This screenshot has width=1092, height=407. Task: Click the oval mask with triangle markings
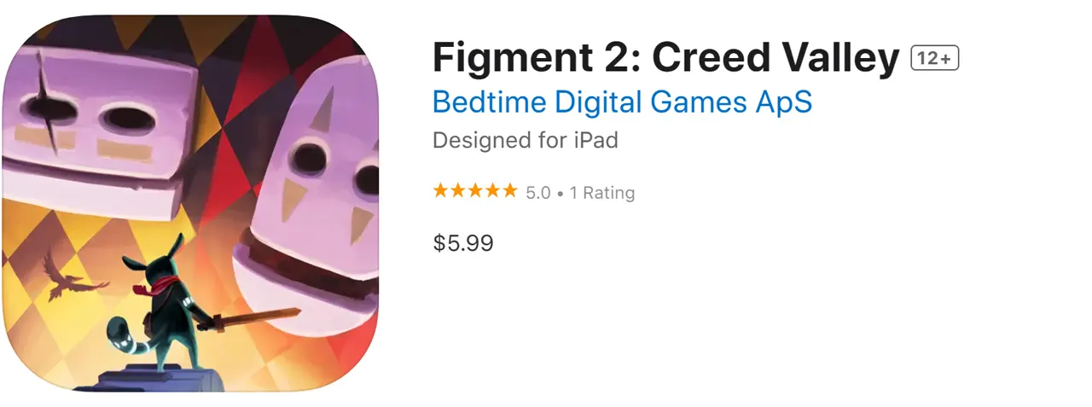click(x=314, y=205)
